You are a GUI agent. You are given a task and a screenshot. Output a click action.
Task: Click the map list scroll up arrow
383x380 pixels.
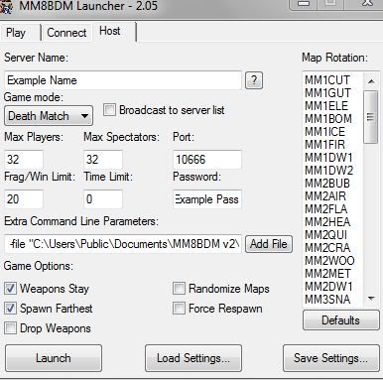pyautogui.click(x=371, y=81)
